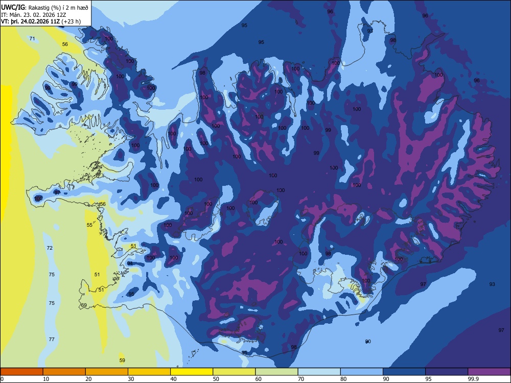Select the indigo 95–99.9 legend swatch

pyautogui.click(x=447, y=372)
